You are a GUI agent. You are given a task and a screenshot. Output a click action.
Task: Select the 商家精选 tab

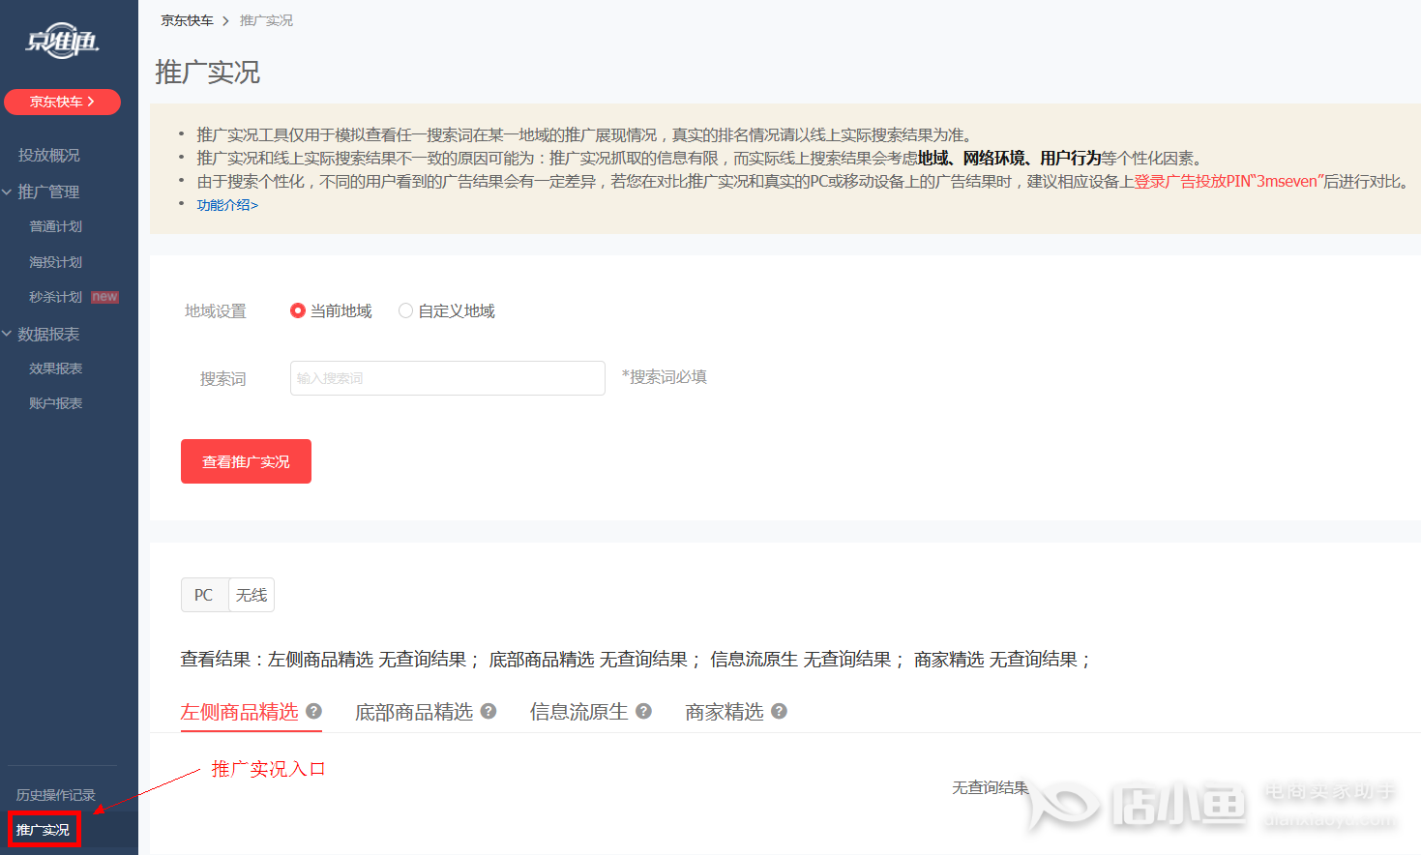point(725,712)
